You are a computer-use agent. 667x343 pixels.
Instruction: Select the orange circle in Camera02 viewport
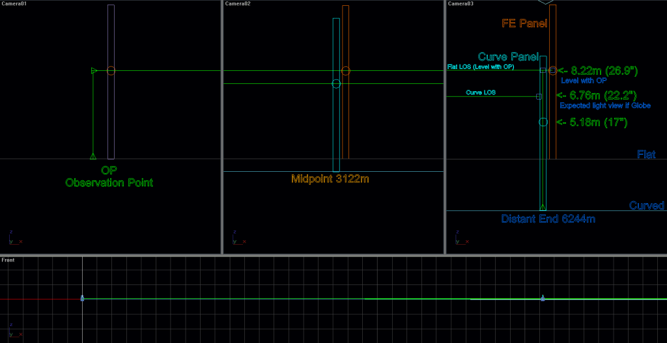pos(345,70)
